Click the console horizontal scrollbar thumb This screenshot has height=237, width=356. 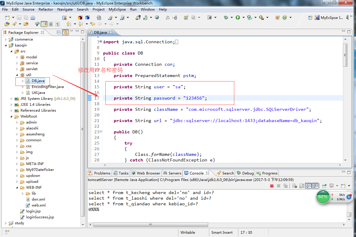pos(151,225)
